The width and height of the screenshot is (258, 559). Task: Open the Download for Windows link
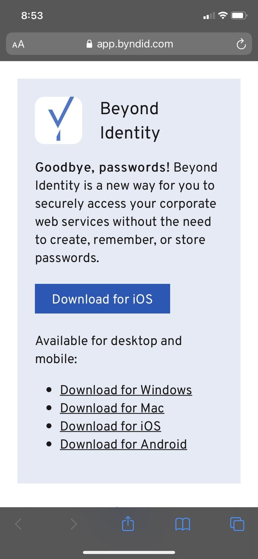coord(126,390)
